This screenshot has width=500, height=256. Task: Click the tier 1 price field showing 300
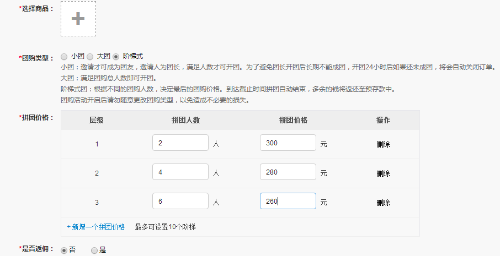(x=288, y=143)
